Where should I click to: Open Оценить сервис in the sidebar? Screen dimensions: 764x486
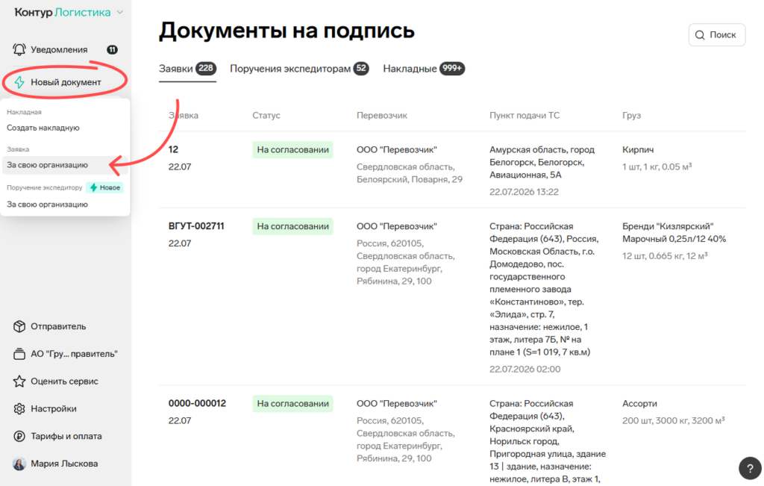point(64,381)
